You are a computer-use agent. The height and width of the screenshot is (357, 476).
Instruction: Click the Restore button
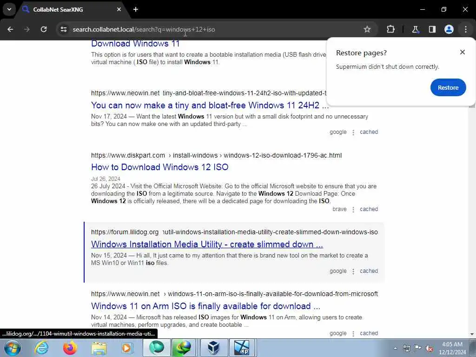point(448,87)
